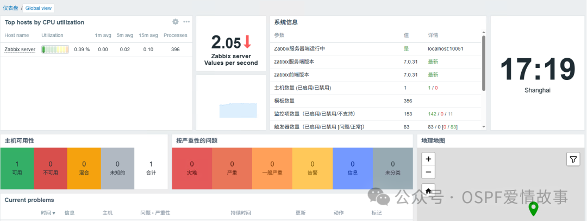This screenshot has height=221, width=587.
Task: Open the geomap filter funnel
Action: (573, 159)
